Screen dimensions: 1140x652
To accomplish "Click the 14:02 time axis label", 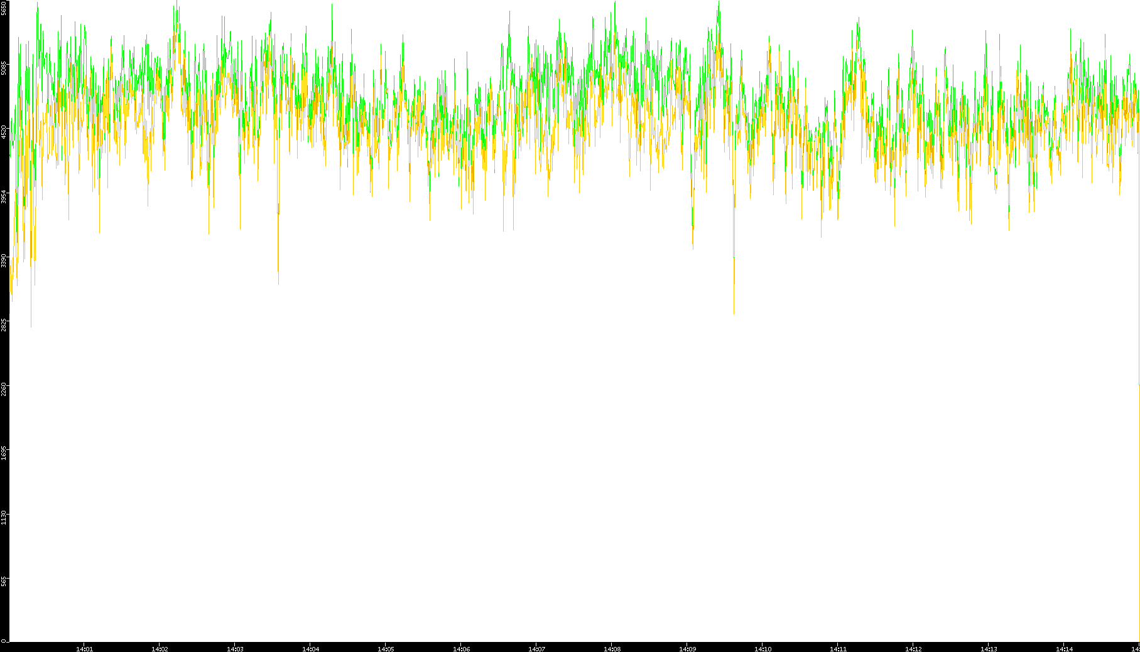I will [160, 649].
